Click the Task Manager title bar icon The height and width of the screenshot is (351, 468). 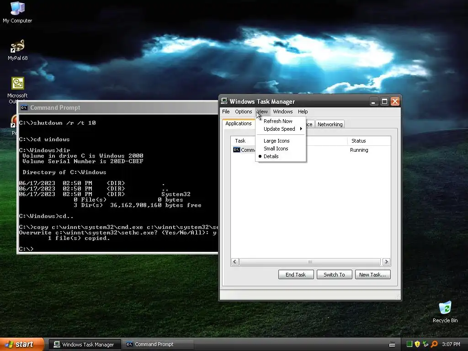[x=224, y=101]
